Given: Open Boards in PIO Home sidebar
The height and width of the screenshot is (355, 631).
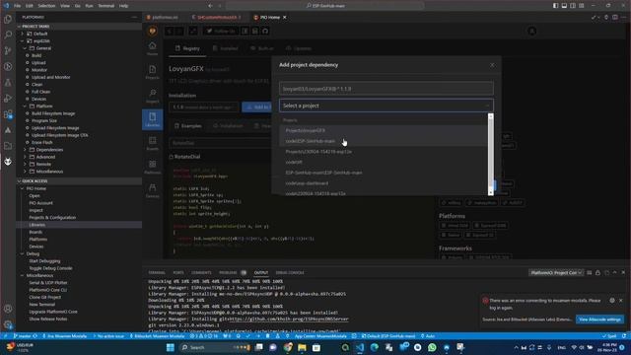Looking at the screenshot, I should (152, 143).
